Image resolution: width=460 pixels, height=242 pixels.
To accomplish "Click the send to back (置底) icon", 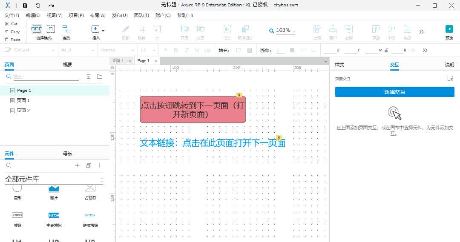I will (x=200, y=29).
